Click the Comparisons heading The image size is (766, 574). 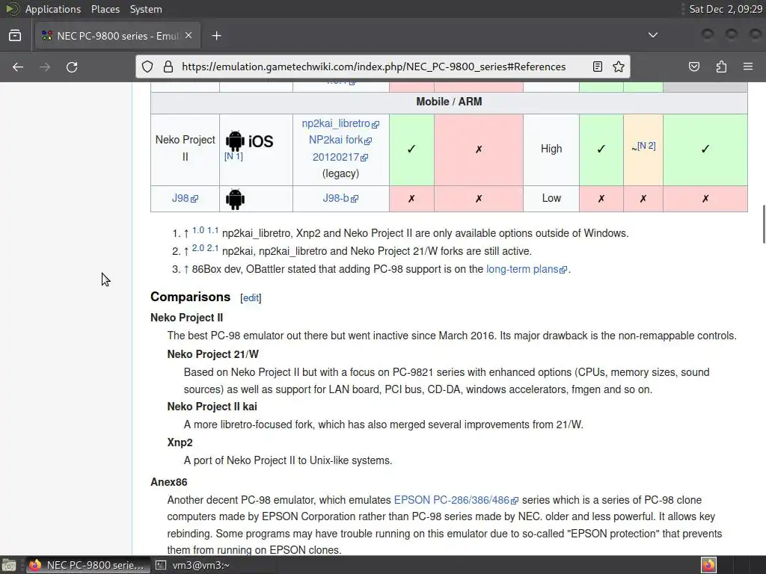[191, 297]
